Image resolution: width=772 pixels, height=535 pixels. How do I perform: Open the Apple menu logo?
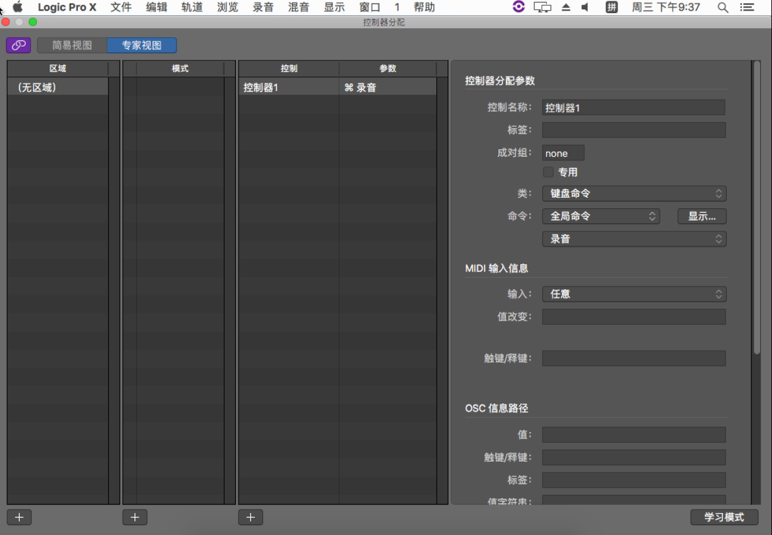point(18,8)
